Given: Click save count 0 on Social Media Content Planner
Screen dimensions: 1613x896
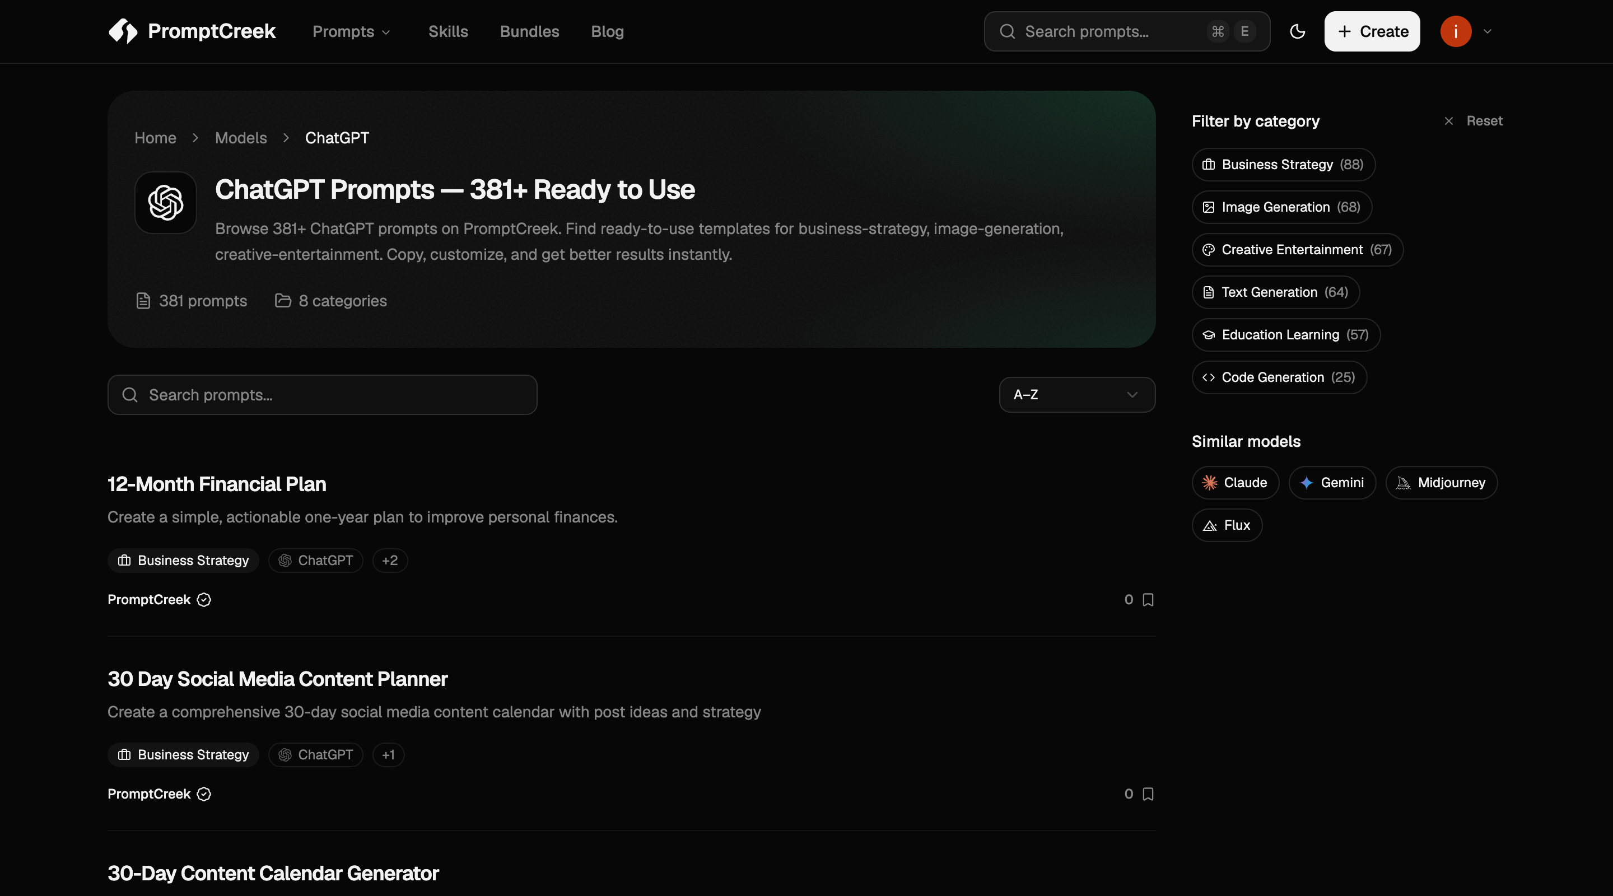Looking at the screenshot, I should 1129,794.
